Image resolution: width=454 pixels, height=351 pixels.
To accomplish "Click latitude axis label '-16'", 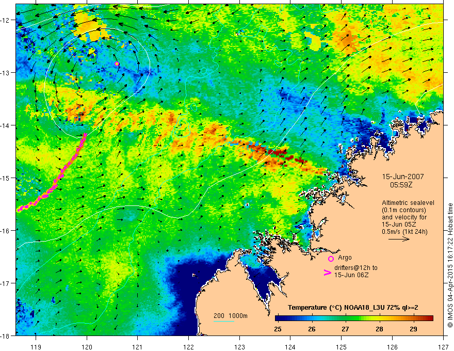I will click(5, 231).
